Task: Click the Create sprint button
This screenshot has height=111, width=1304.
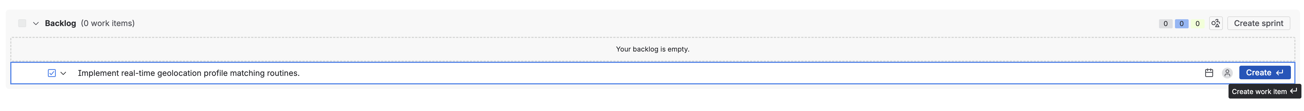Action: [x=1258, y=23]
